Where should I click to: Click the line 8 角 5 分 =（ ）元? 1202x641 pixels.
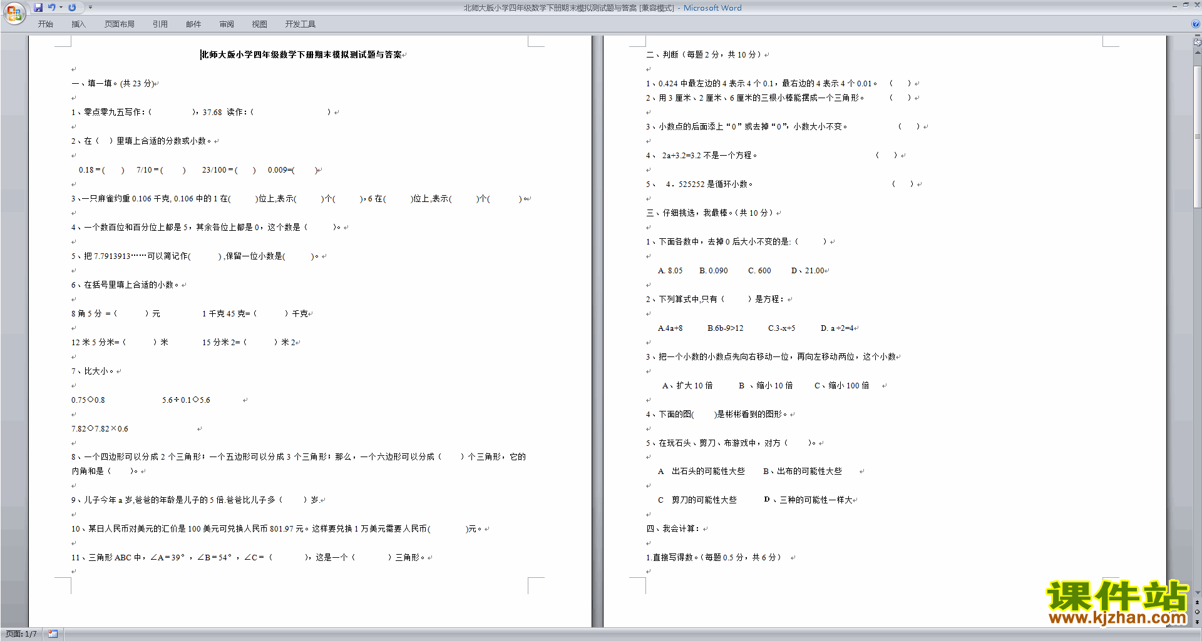click(x=116, y=314)
